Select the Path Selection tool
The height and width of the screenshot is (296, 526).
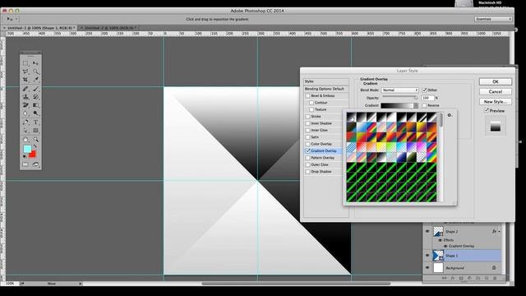pyautogui.click(x=25, y=131)
